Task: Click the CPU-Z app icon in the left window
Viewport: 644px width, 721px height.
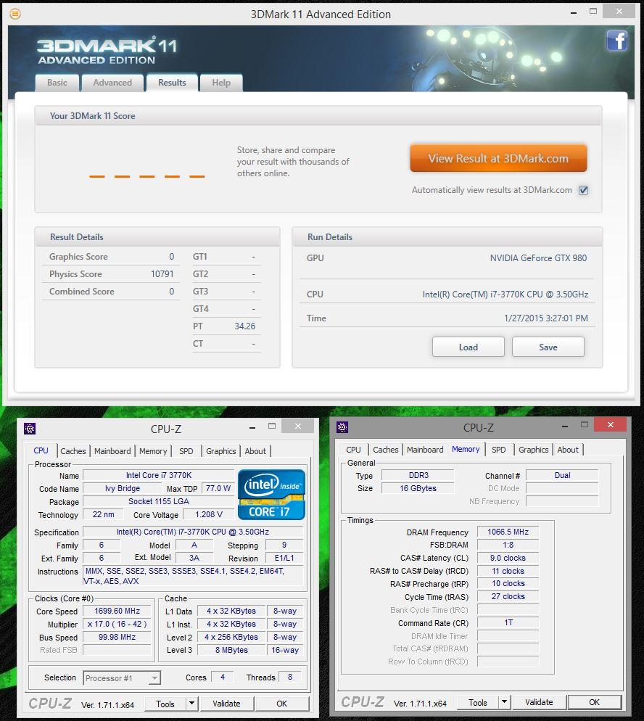Action: [x=30, y=429]
